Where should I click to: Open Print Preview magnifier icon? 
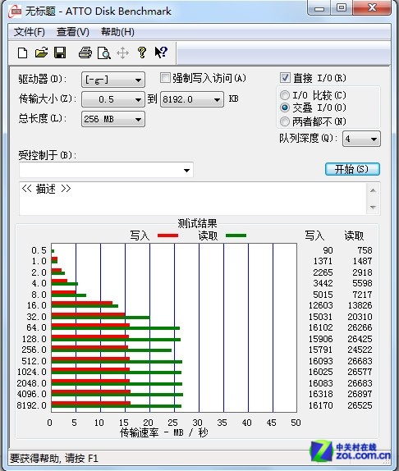pos(104,53)
